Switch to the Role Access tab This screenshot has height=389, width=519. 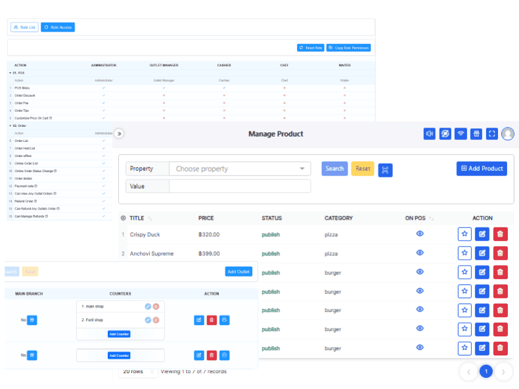58,27
